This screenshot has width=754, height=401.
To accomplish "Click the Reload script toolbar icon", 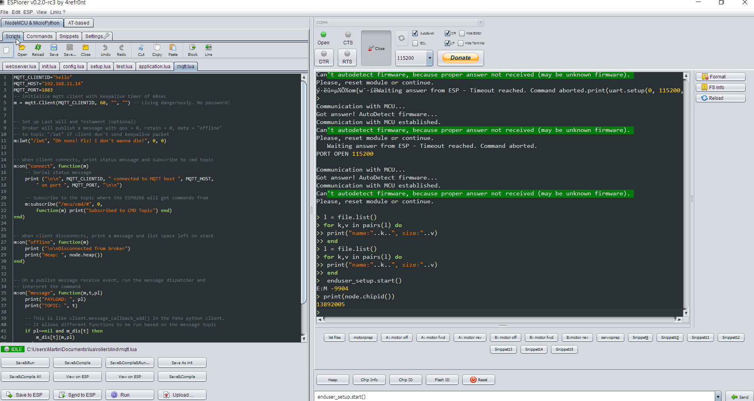I will click(38, 48).
